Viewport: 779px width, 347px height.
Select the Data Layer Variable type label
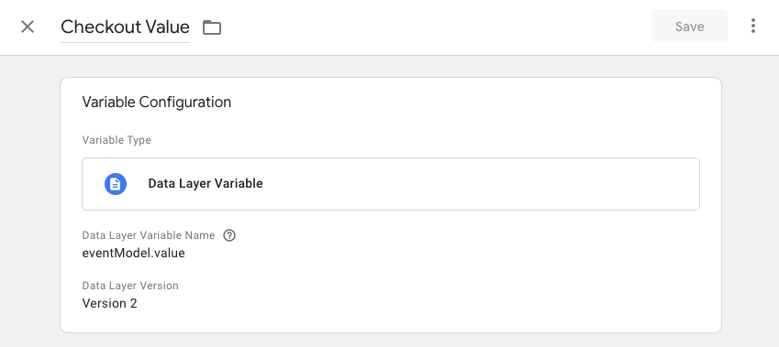206,184
